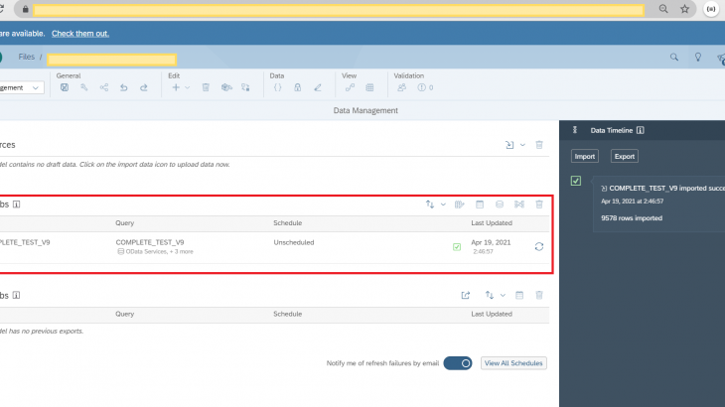This screenshot has width=725, height=407.
Task: Click Files in the breadcrumb
Action: (27, 58)
